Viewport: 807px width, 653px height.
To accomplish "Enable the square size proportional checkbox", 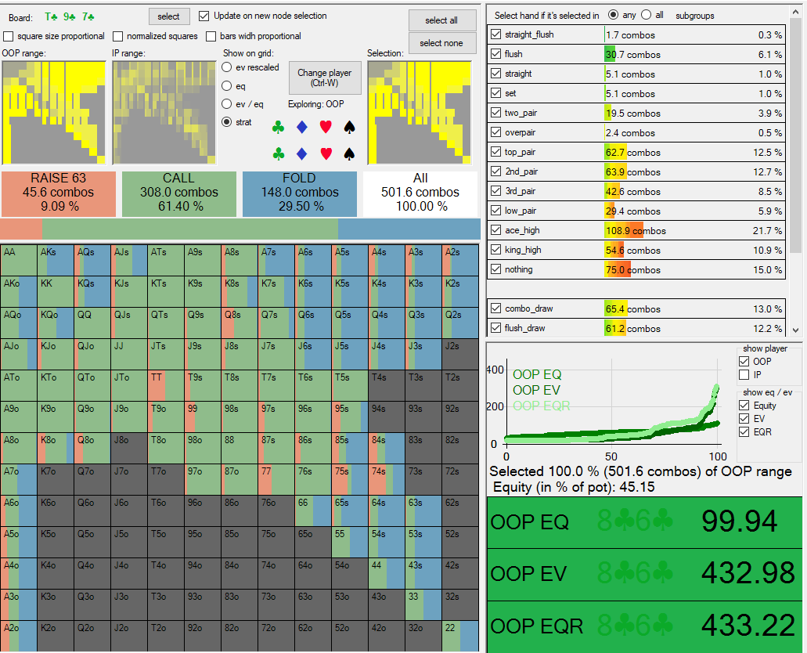I will (9, 36).
